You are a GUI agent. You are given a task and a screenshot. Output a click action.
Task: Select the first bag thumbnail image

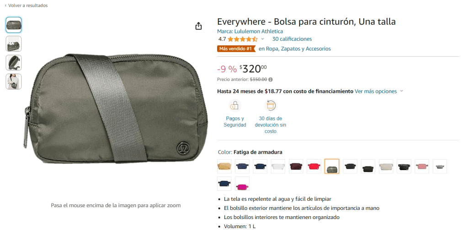click(14, 25)
